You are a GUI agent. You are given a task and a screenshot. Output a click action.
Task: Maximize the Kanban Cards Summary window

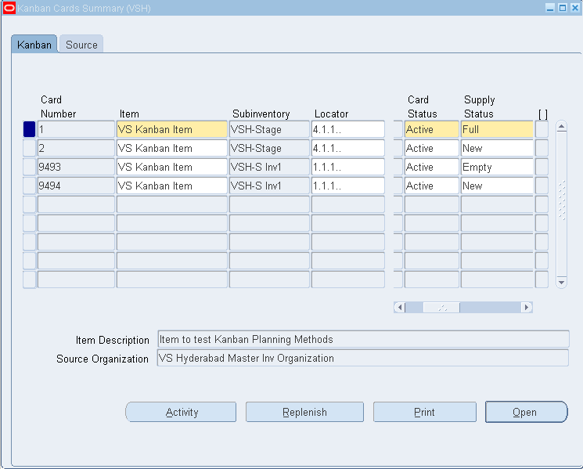click(563, 8)
